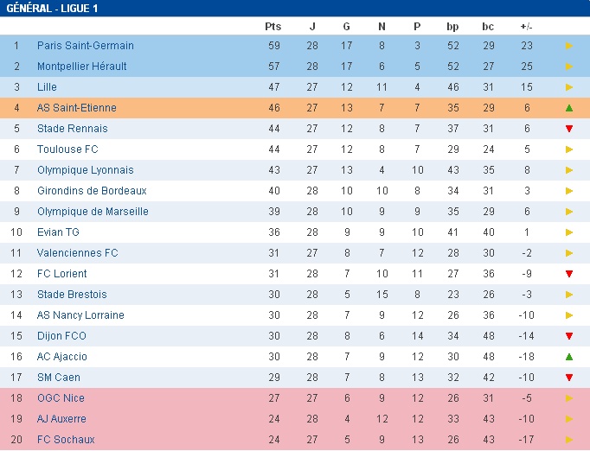Click the yellow arrow beside FC Sochaux
Viewport: 590px width, 451px height.
[569, 440]
